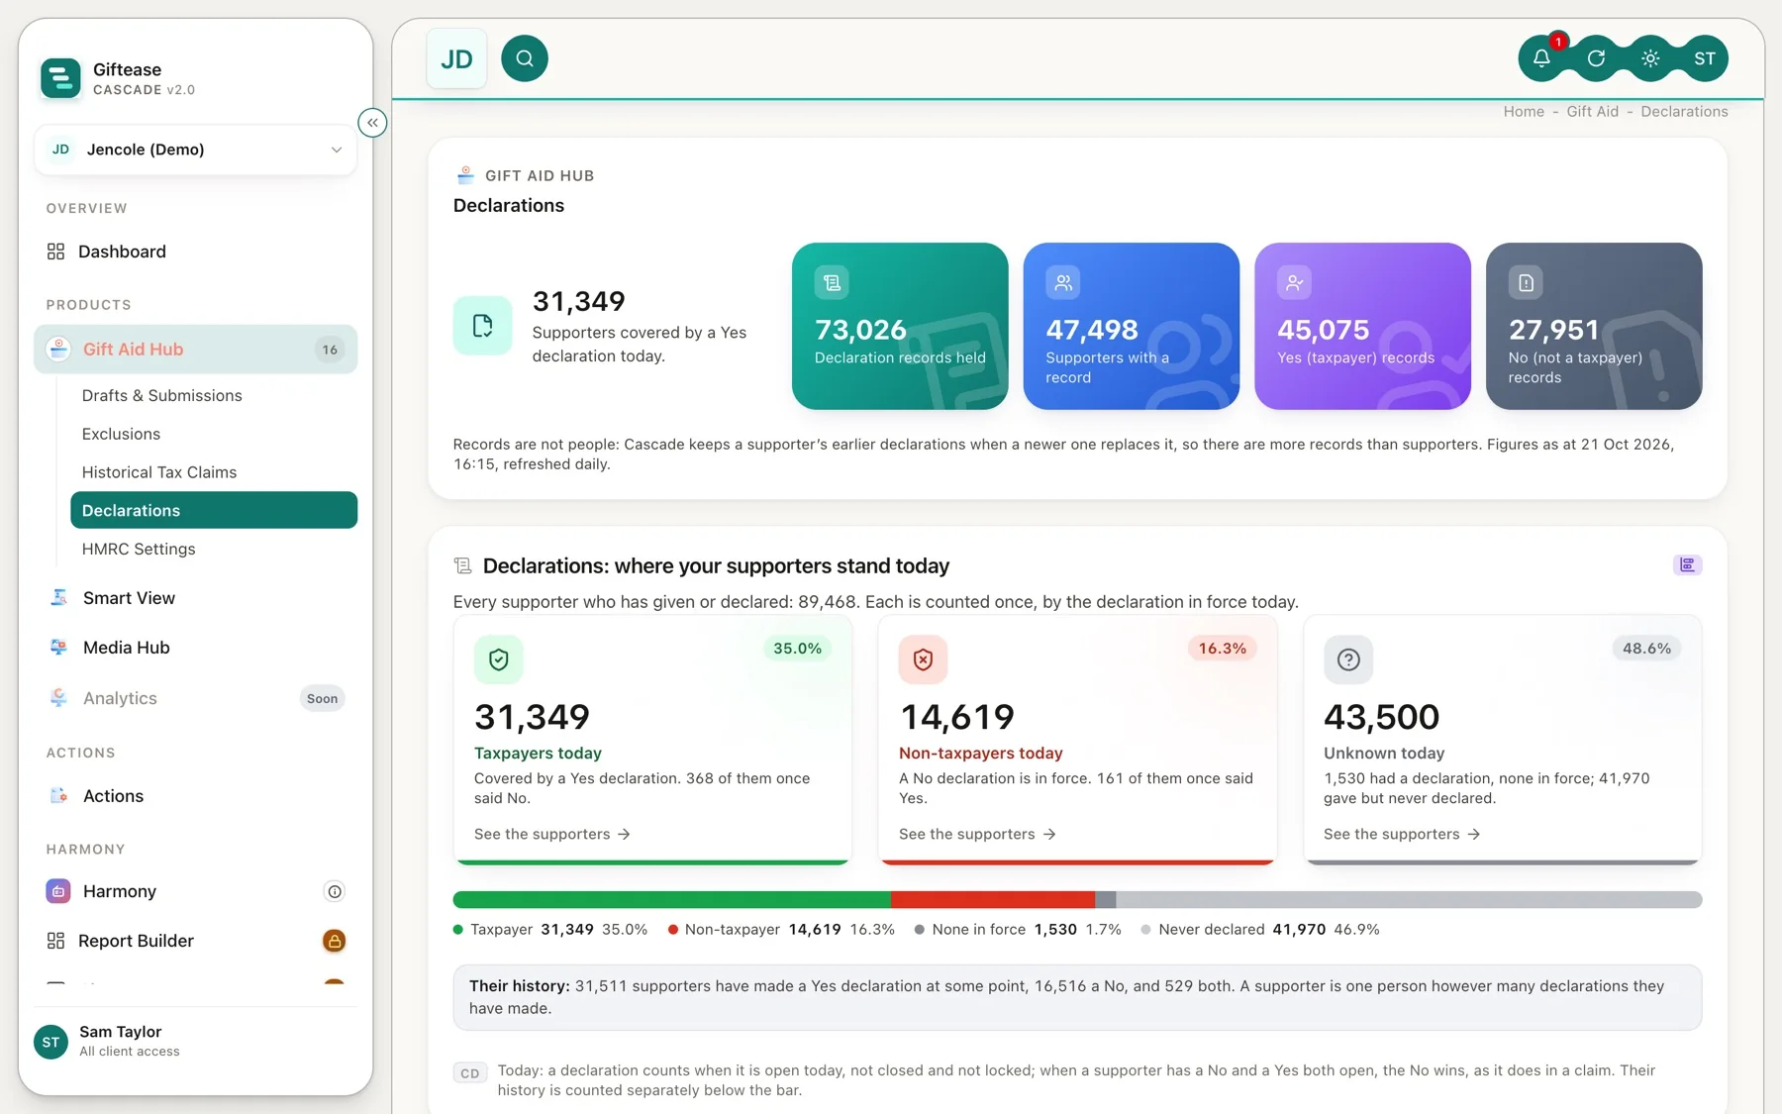The image size is (1782, 1114).
Task: Toggle the chart view icon in declarations panel
Action: coord(1687,564)
